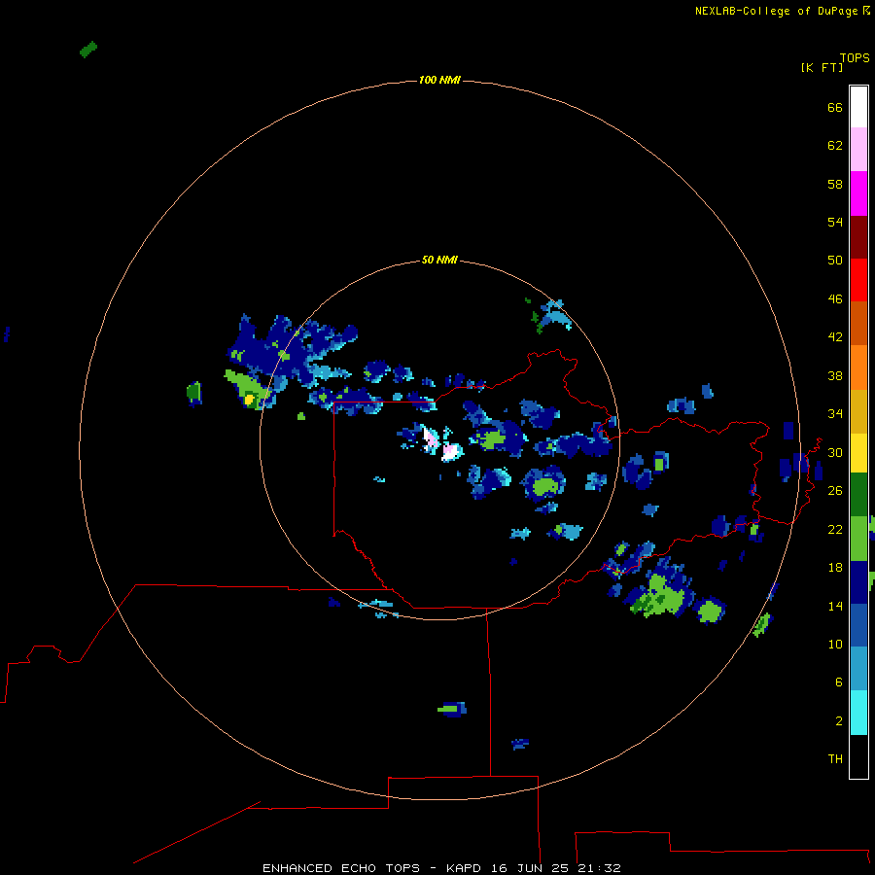The image size is (875, 875).
Task: Click legend value 58
Action: pos(835,184)
